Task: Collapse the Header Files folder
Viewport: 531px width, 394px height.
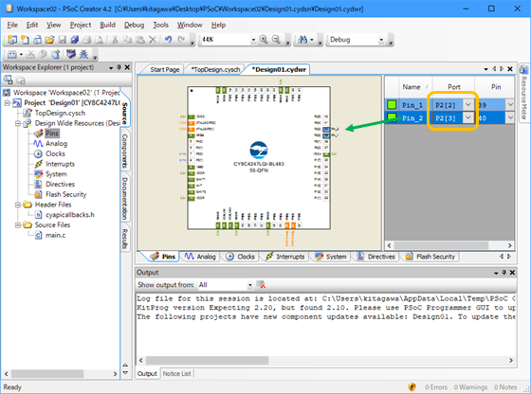Action: coord(18,205)
